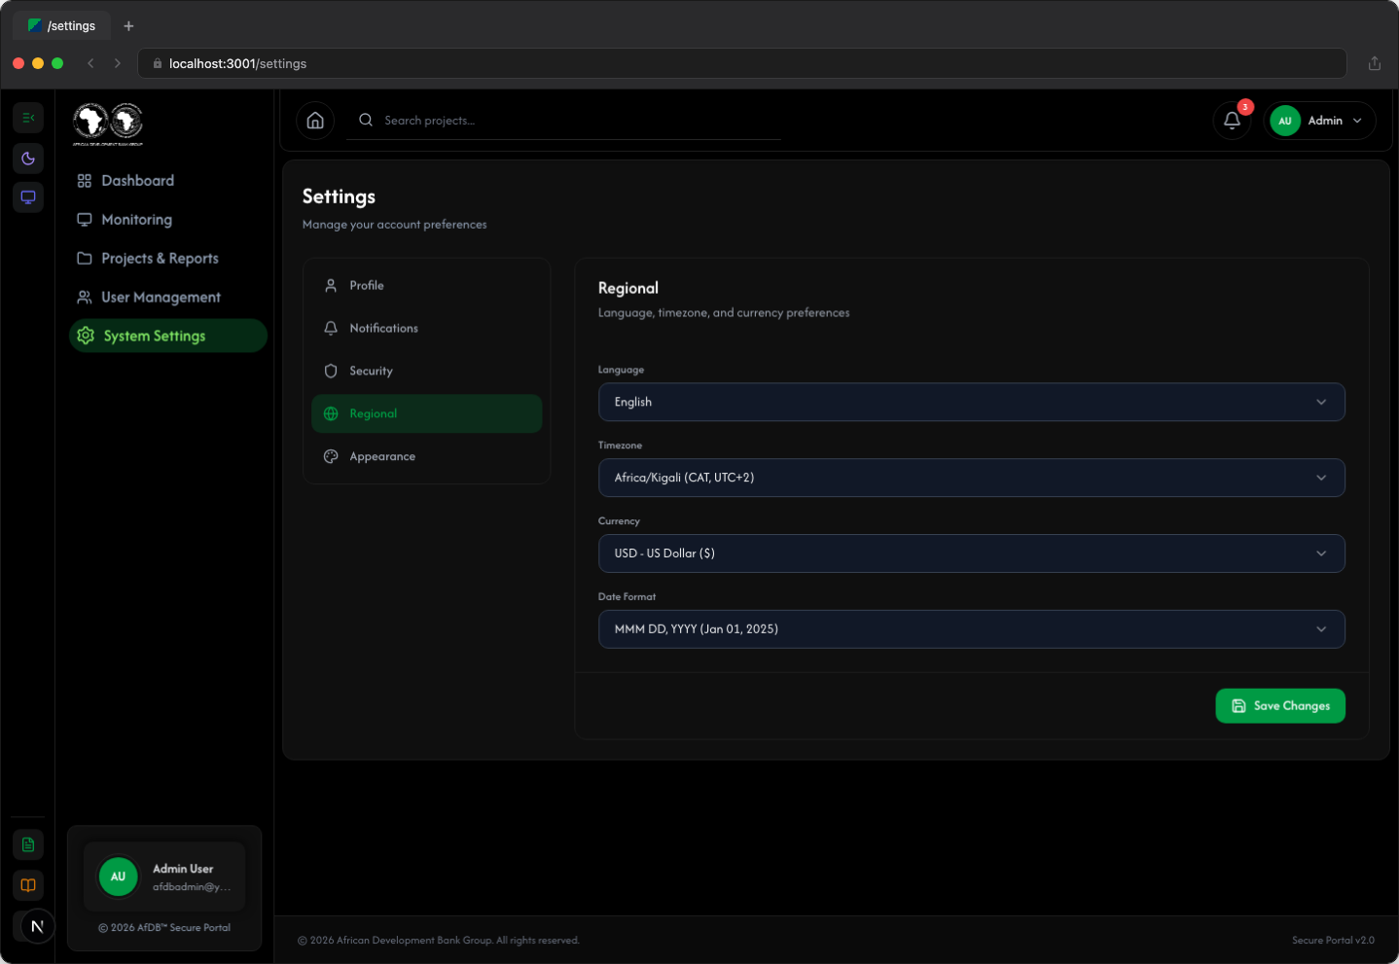This screenshot has height=964, width=1399.
Task: Open the orange book icon in left rail
Action: [28, 885]
